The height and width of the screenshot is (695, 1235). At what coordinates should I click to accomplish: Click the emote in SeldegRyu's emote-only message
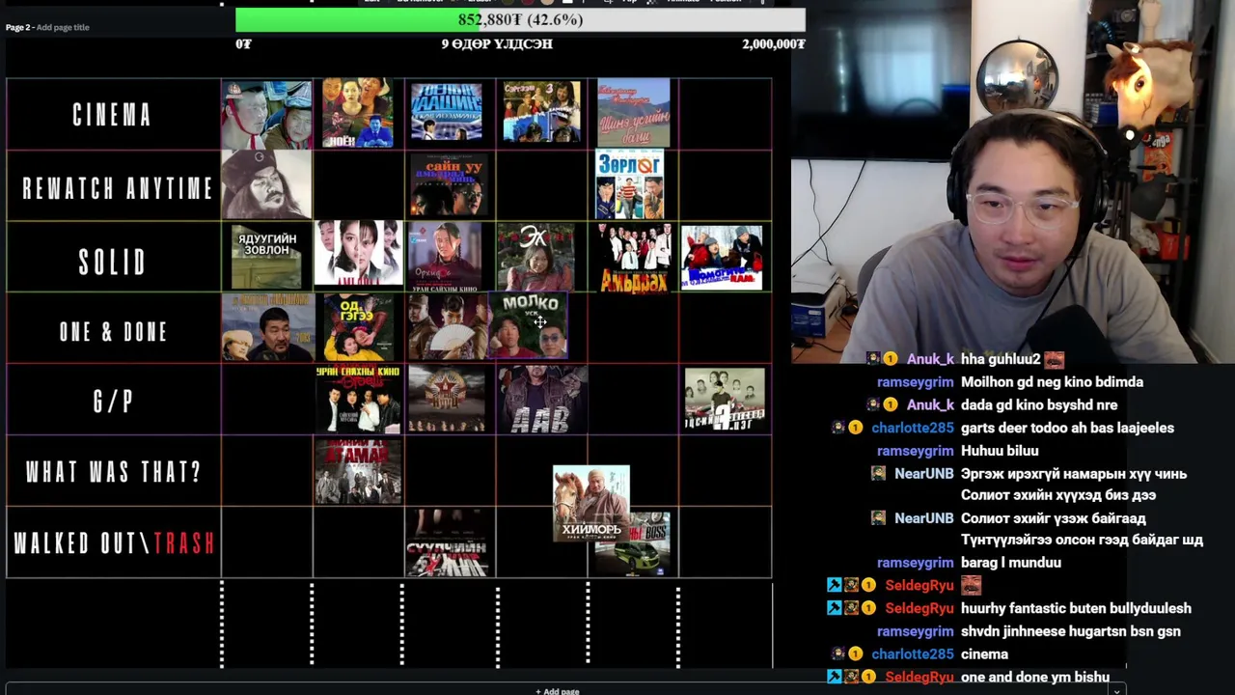971,585
